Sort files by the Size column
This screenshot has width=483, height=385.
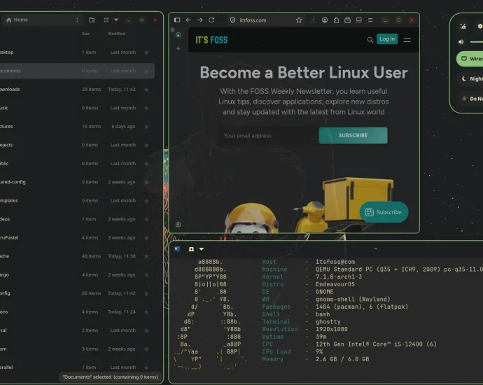pos(85,34)
